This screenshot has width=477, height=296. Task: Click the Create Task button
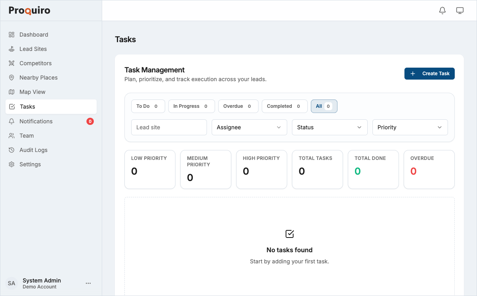429,74
